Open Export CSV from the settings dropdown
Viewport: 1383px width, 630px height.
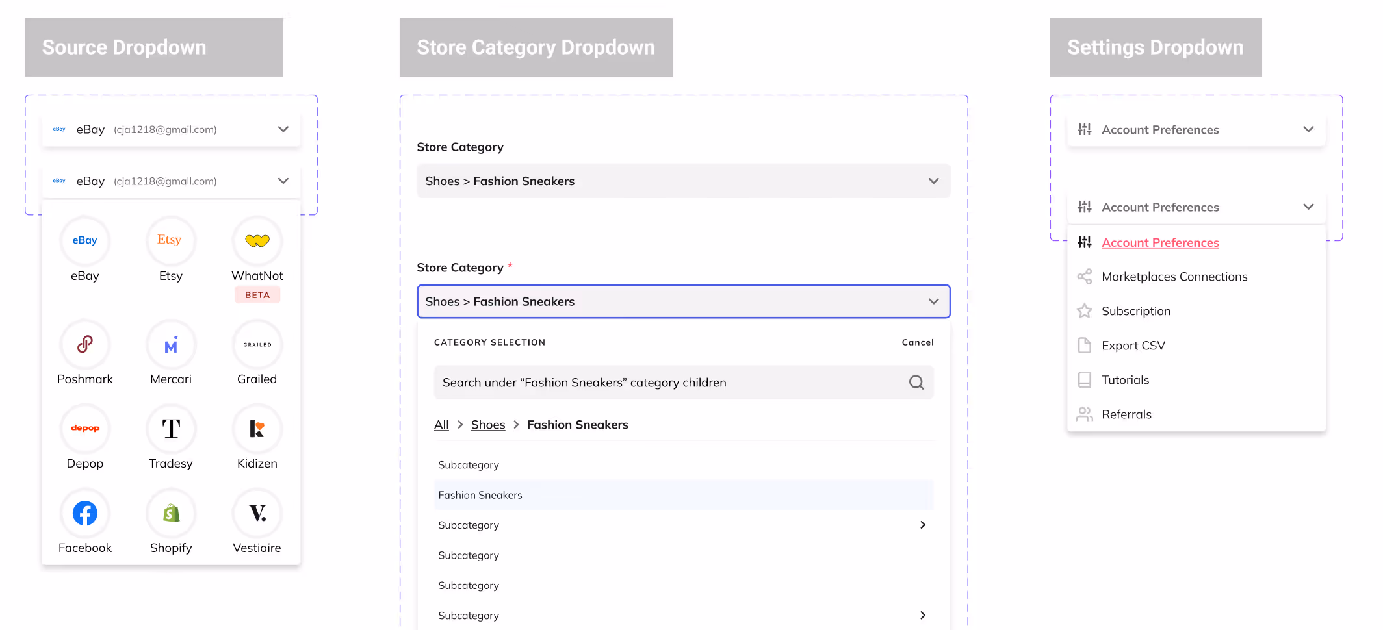1133,345
